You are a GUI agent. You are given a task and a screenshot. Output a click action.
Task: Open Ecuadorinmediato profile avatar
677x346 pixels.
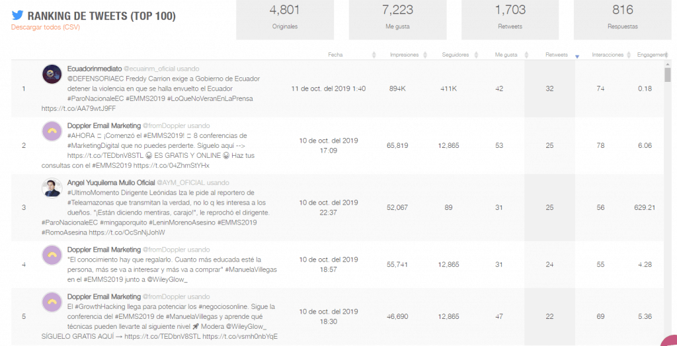pyautogui.click(x=52, y=74)
